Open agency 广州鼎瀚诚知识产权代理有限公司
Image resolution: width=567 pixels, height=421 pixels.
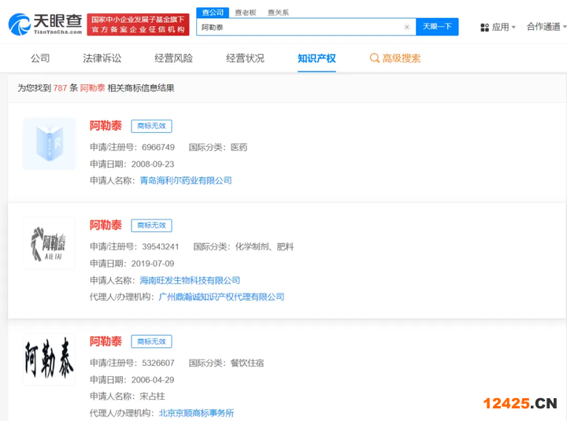(x=221, y=297)
